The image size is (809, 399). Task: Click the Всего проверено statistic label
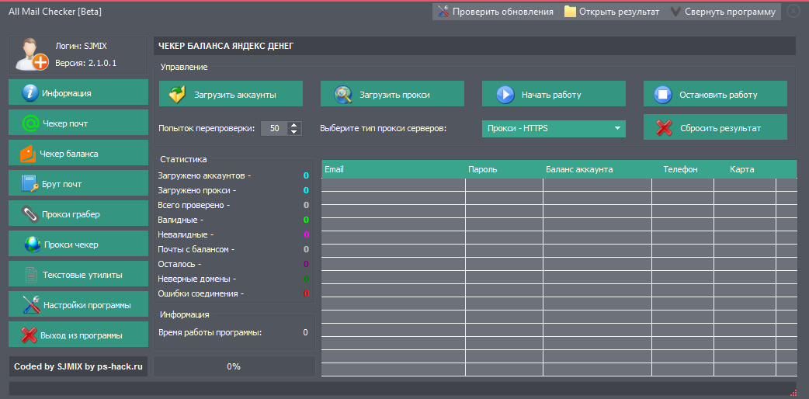pos(194,205)
